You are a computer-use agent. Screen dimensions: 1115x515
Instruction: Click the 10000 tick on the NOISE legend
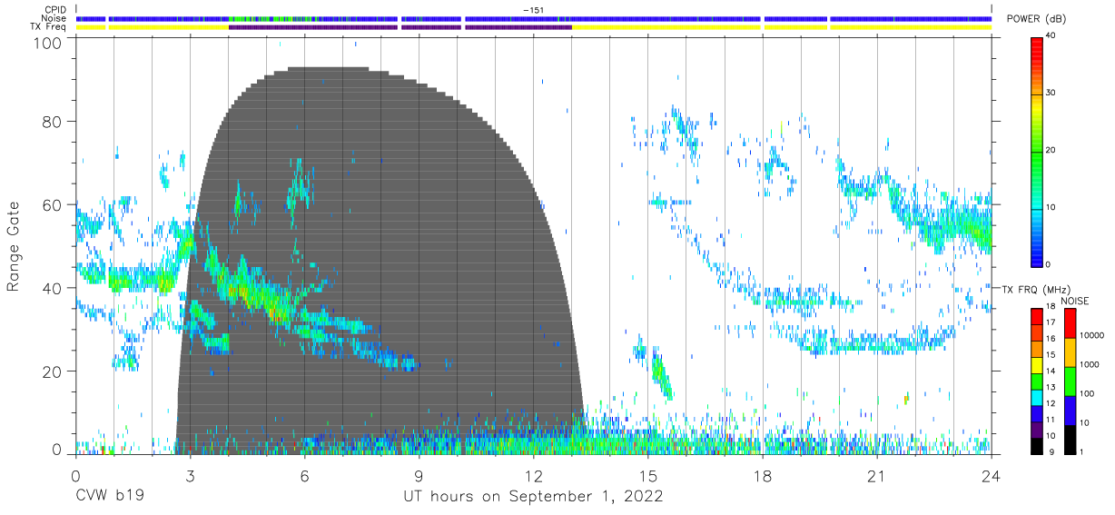pos(1091,335)
